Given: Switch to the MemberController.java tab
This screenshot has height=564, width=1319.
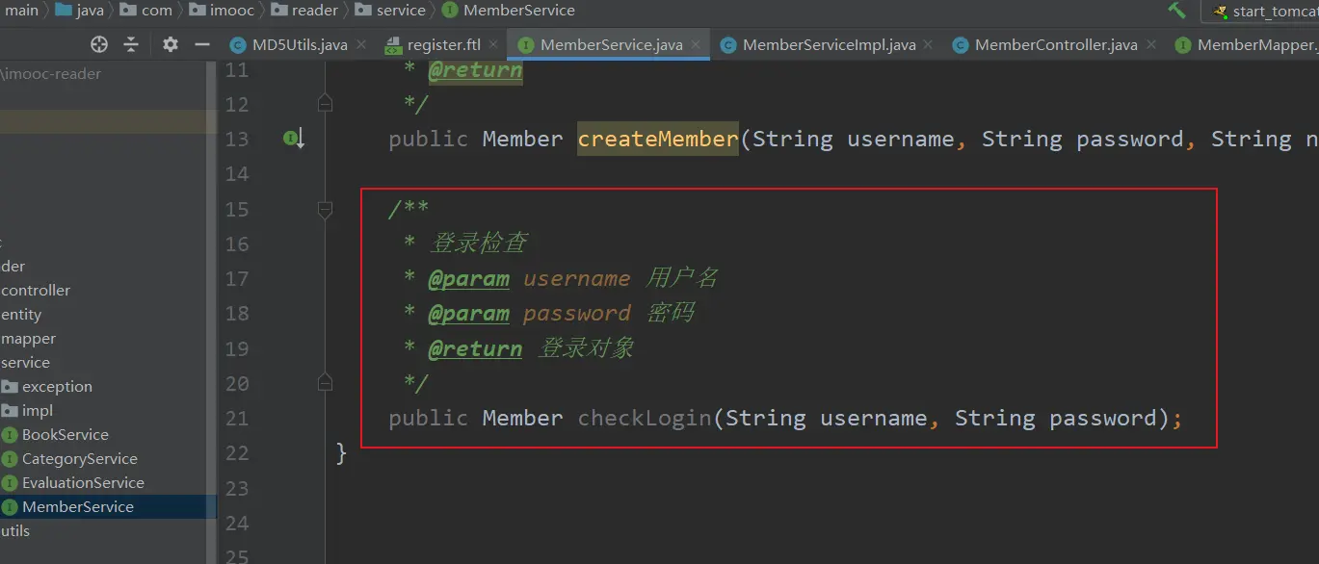Looking at the screenshot, I should [x=1055, y=45].
